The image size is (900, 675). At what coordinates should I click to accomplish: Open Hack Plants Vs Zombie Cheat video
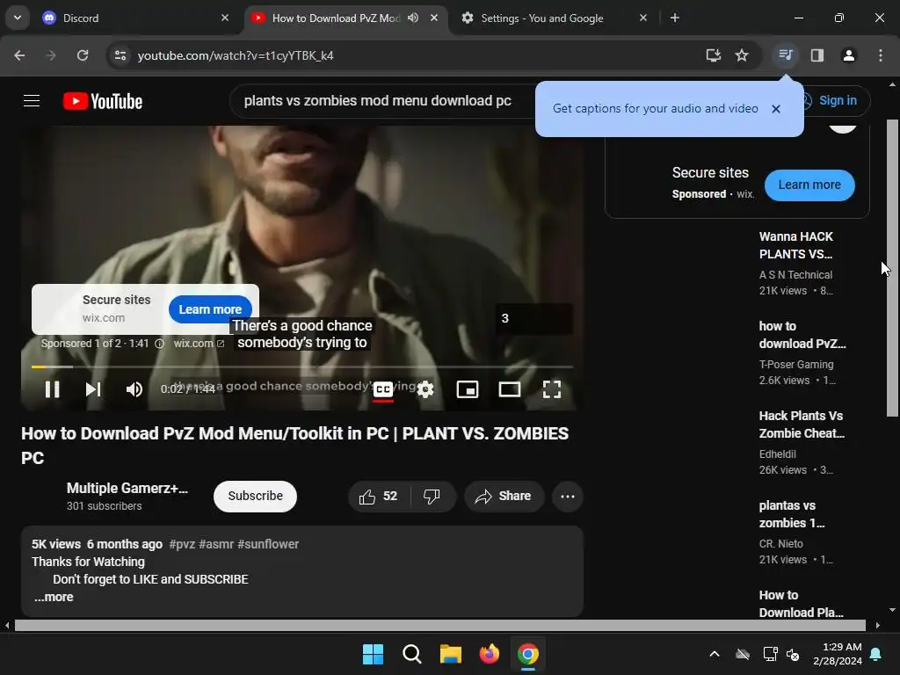point(802,425)
